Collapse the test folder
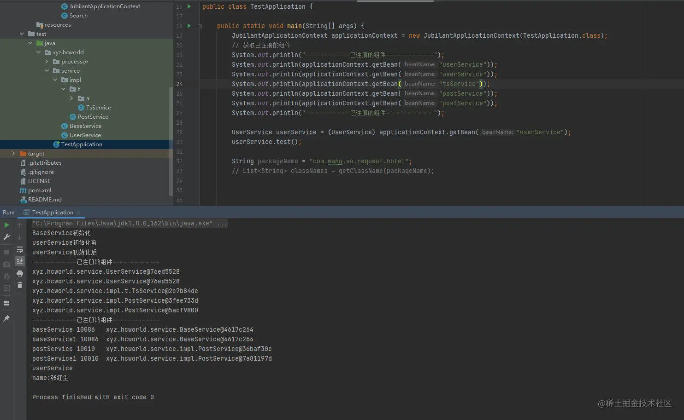The image size is (684, 420). pos(22,34)
